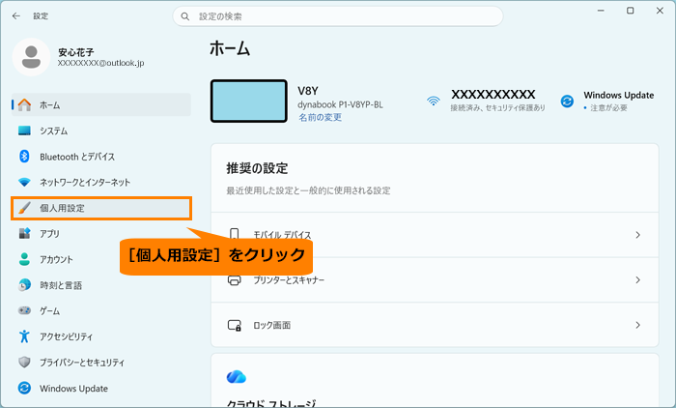The height and width of the screenshot is (408, 676).
Task: Open Bluetooth とデバイス settings
Action: [100, 157]
